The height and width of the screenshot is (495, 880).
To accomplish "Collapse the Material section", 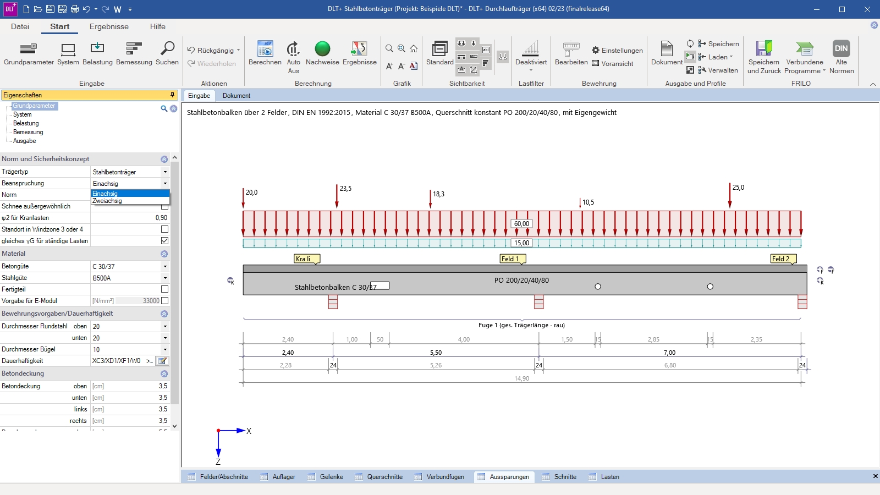I will (x=164, y=254).
